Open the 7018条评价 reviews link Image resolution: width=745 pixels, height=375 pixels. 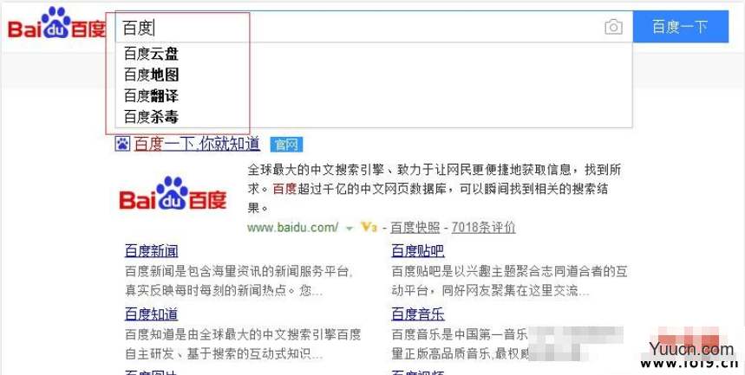[483, 228]
